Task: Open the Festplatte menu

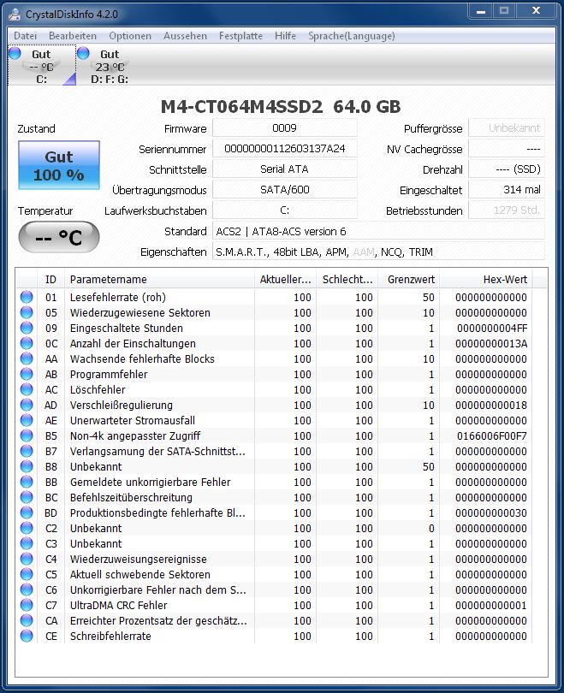Action: (x=240, y=36)
